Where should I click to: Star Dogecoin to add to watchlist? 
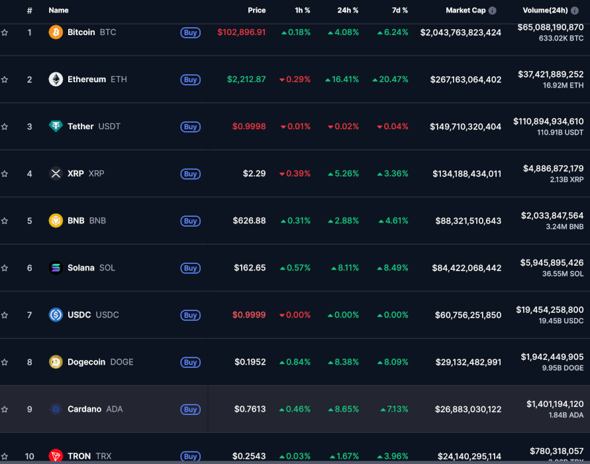pos(5,362)
